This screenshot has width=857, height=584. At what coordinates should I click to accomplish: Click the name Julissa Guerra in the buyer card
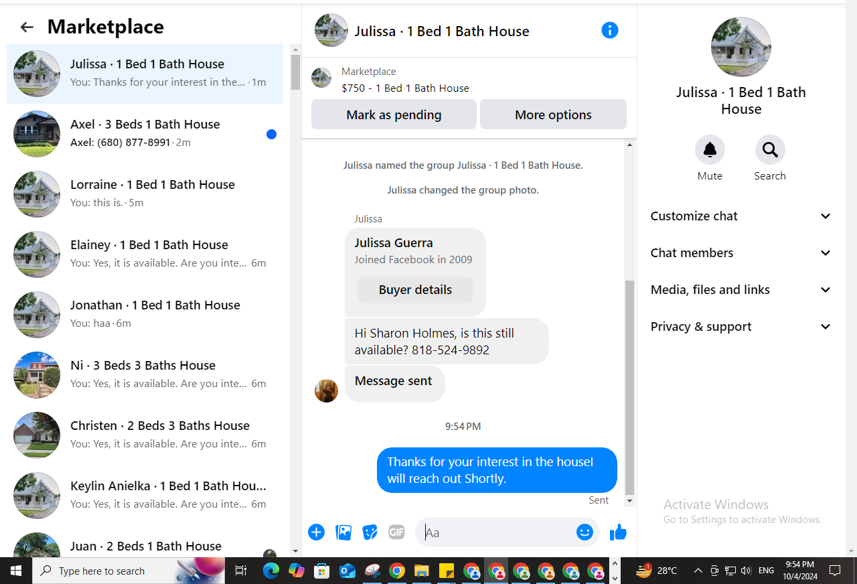[x=394, y=242]
